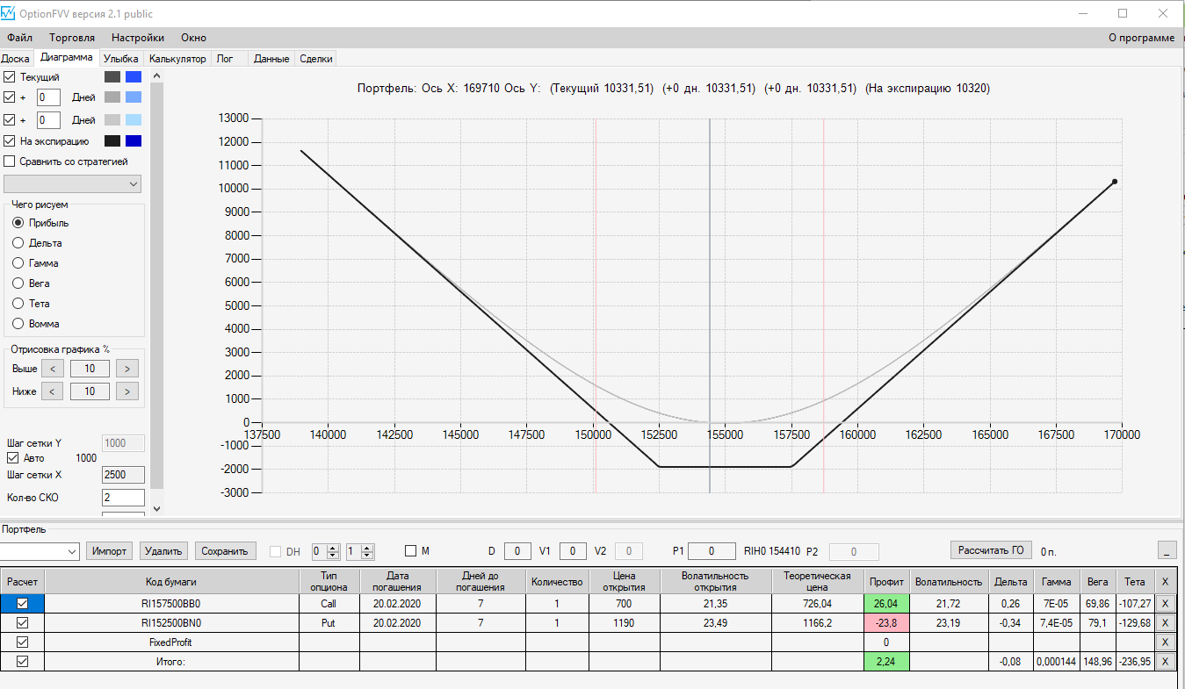
Task: Decrease the Выше percentage with left arrow
Action: pyautogui.click(x=53, y=369)
